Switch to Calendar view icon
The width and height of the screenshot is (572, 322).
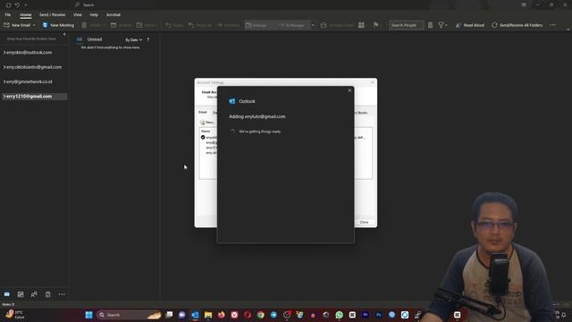[21, 294]
